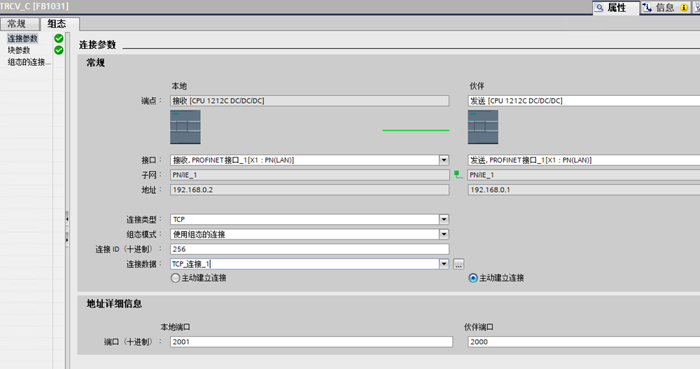Click the yellow info icon on 信息 tab
The width and height of the screenshot is (700, 369).
[x=684, y=8]
